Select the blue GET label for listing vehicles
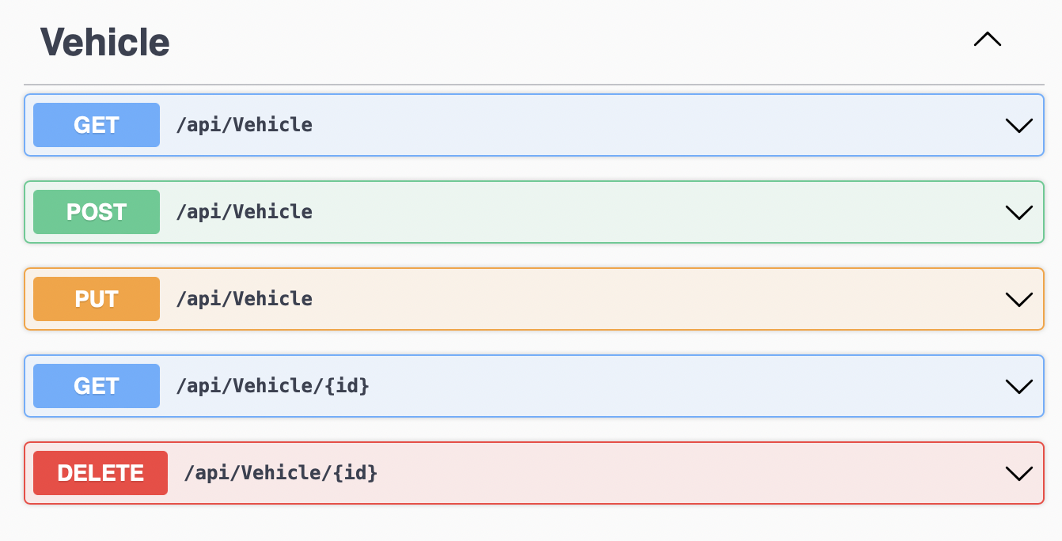 96,124
